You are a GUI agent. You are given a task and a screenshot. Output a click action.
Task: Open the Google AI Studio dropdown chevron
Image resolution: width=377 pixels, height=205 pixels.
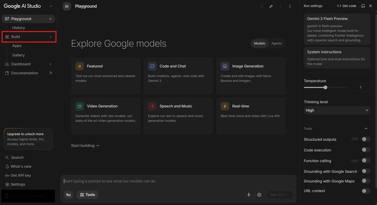coord(51,6)
